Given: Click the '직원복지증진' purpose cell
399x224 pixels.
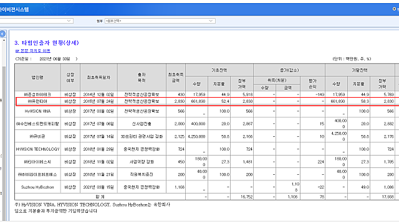Looking at the screenshot, I should 142,174.
